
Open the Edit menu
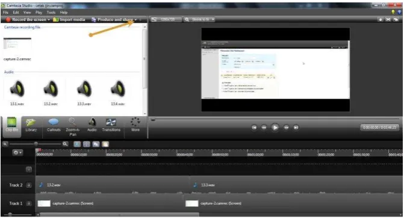click(16, 13)
